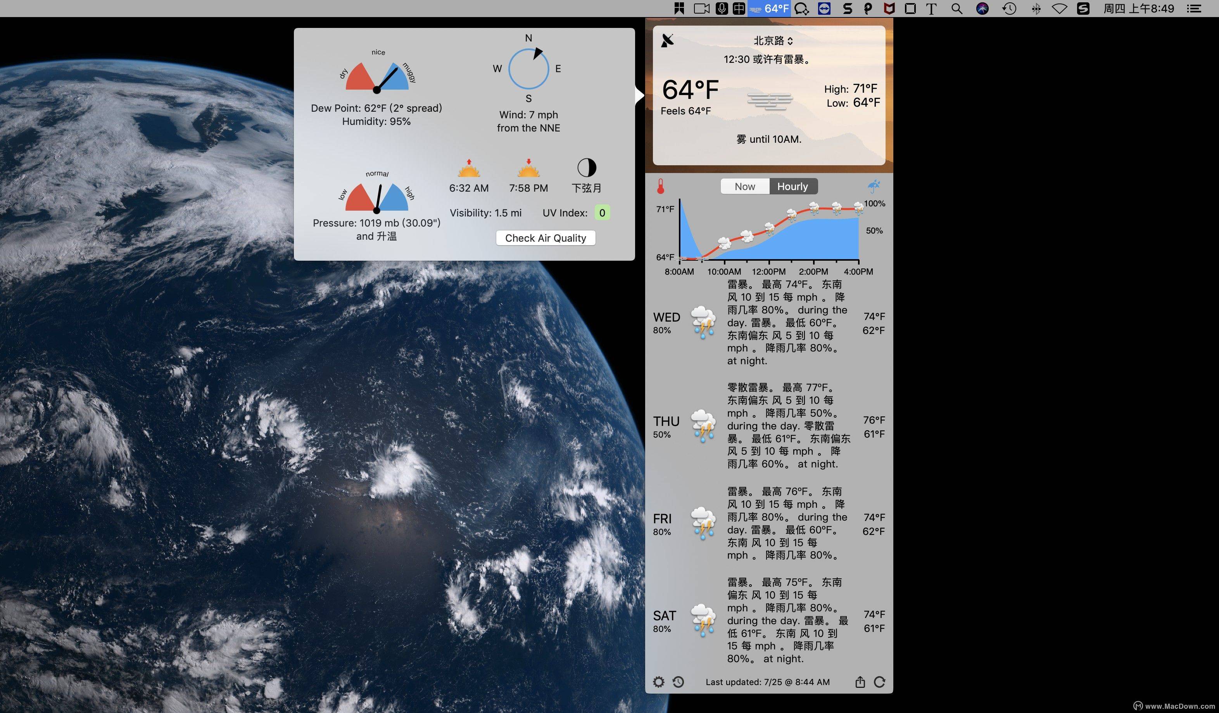Click the THU thunderstorm forecast icon
The image size is (1219, 713).
(703, 426)
